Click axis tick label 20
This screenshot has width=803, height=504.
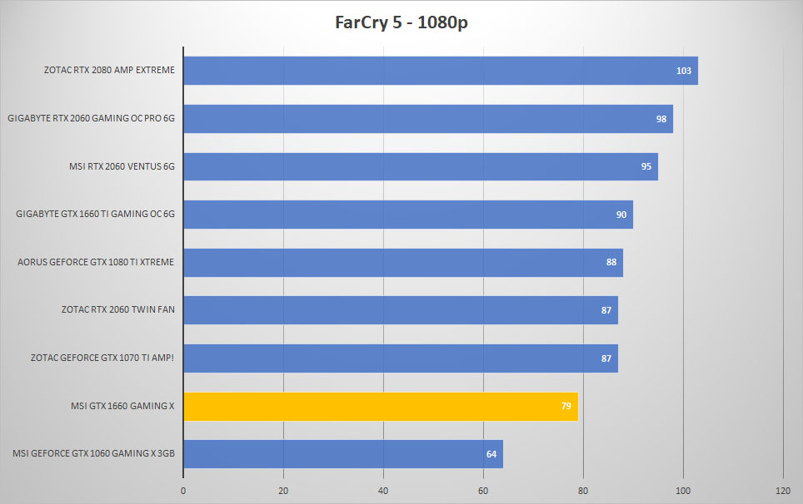coord(283,491)
